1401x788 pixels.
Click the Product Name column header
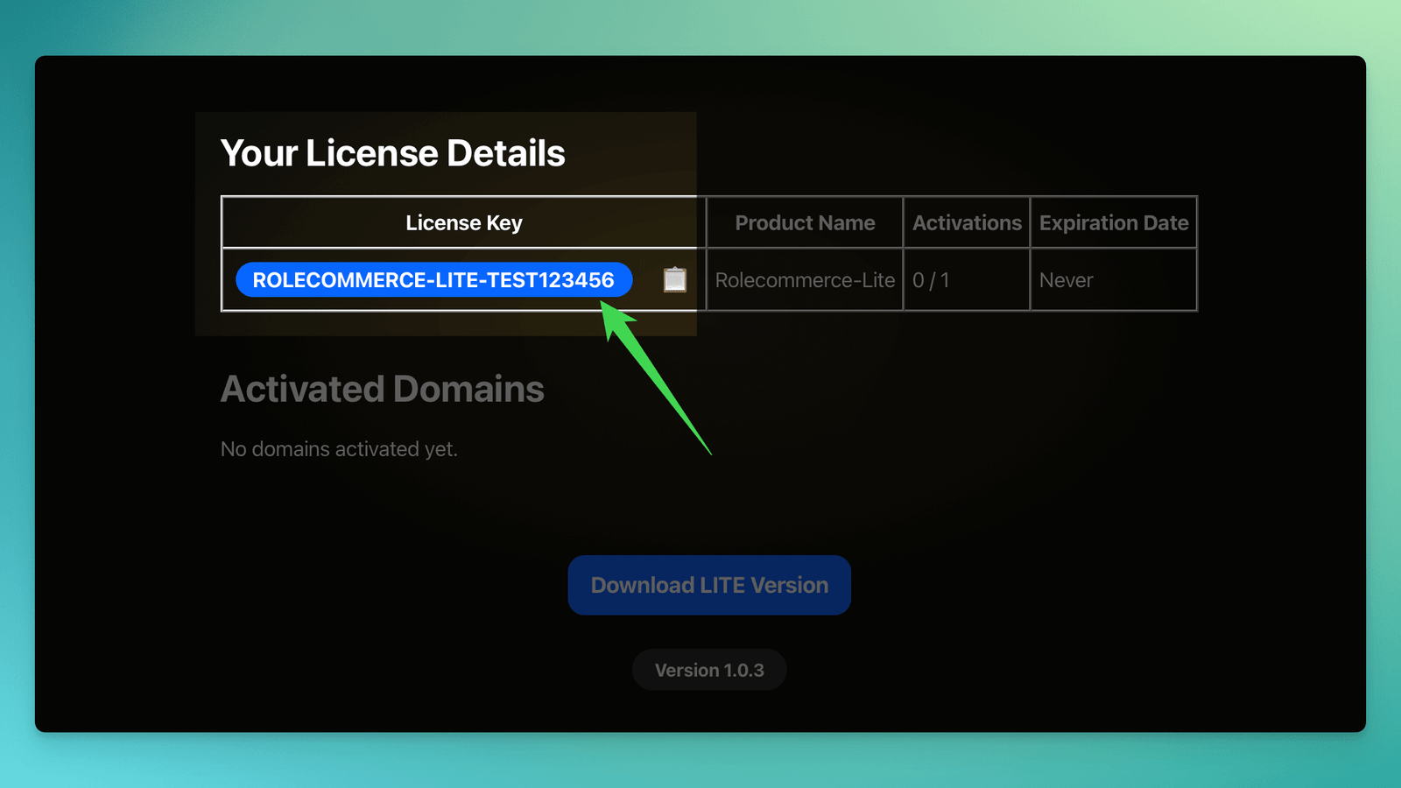point(805,222)
